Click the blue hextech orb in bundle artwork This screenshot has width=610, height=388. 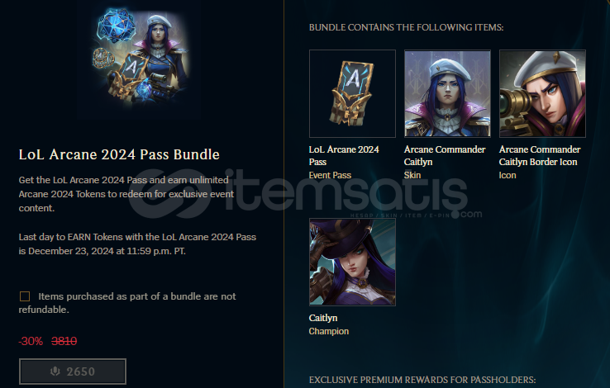pyautogui.click(x=117, y=26)
